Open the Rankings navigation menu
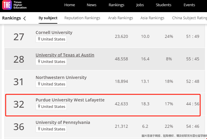The image size is (207, 139). pos(116,5)
